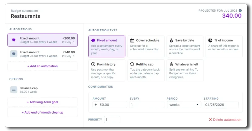This screenshot has width=252, height=131.
Task: Click the Priority input field
Action: tap(112, 120)
